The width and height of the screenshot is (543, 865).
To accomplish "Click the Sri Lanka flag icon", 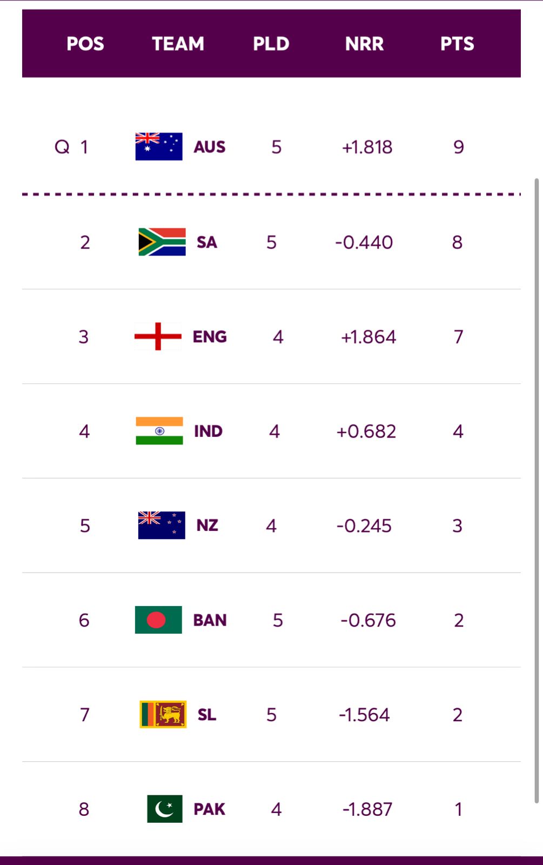I will click(x=163, y=715).
